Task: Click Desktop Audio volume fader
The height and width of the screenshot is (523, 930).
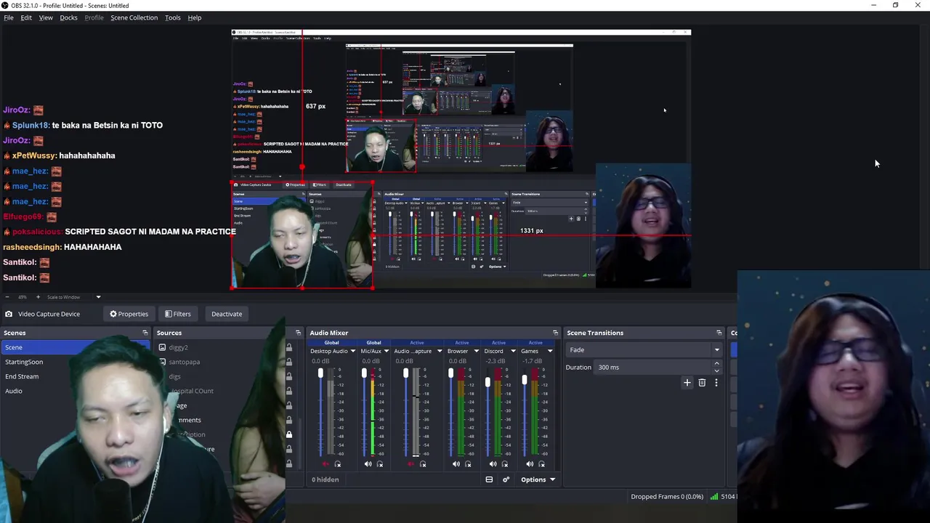Action: 320,373
